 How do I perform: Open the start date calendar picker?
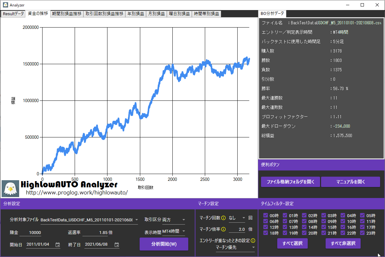[x=58, y=245]
